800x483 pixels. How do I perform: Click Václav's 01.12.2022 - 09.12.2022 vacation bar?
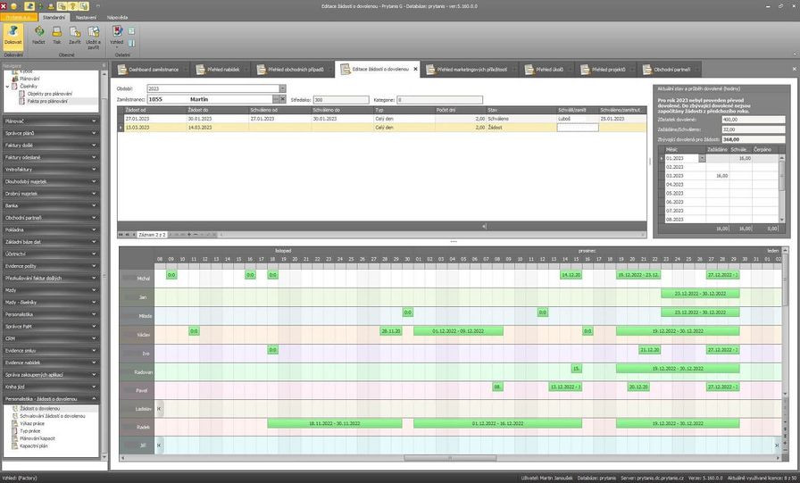pos(457,331)
